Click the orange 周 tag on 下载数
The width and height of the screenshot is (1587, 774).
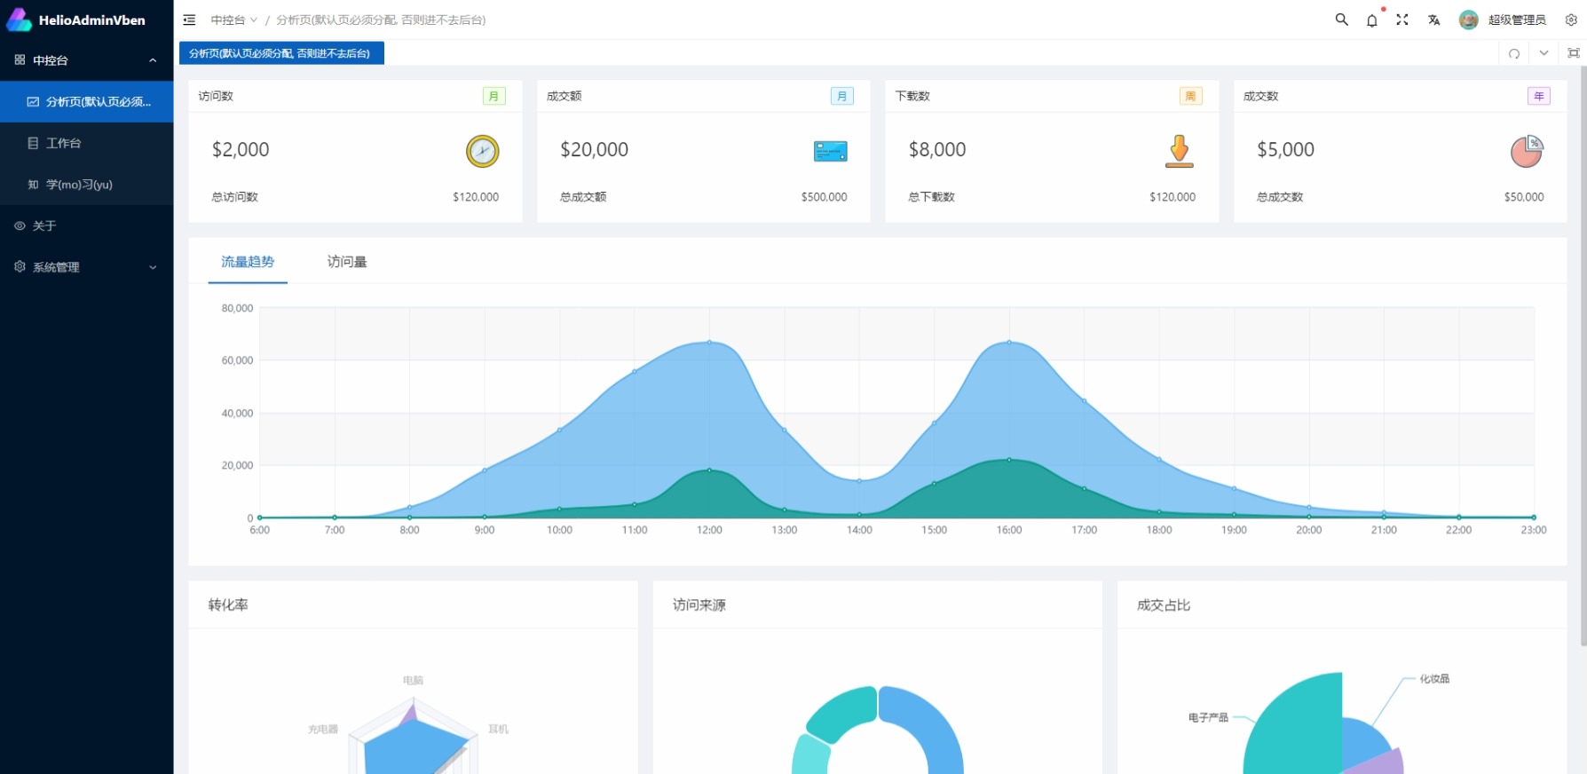[x=1190, y=96]
